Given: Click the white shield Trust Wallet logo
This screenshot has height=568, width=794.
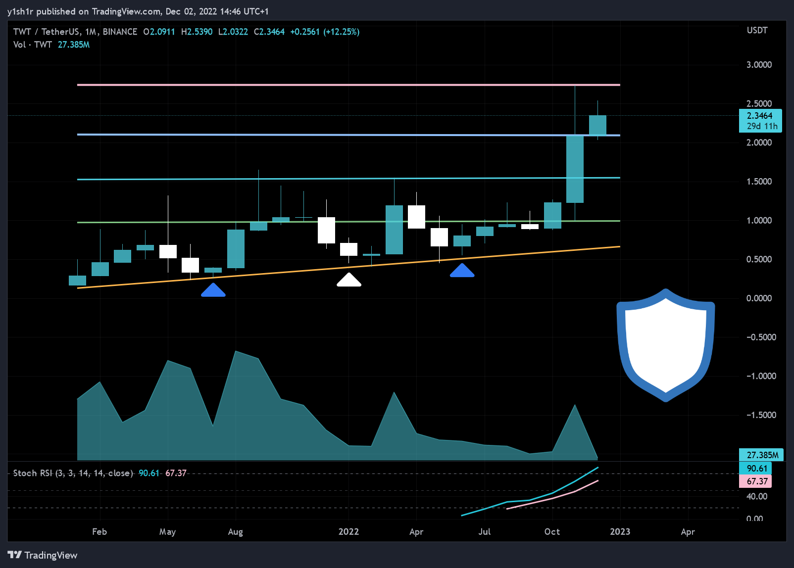Looking at the screenshot, I should tap(665, 345).
